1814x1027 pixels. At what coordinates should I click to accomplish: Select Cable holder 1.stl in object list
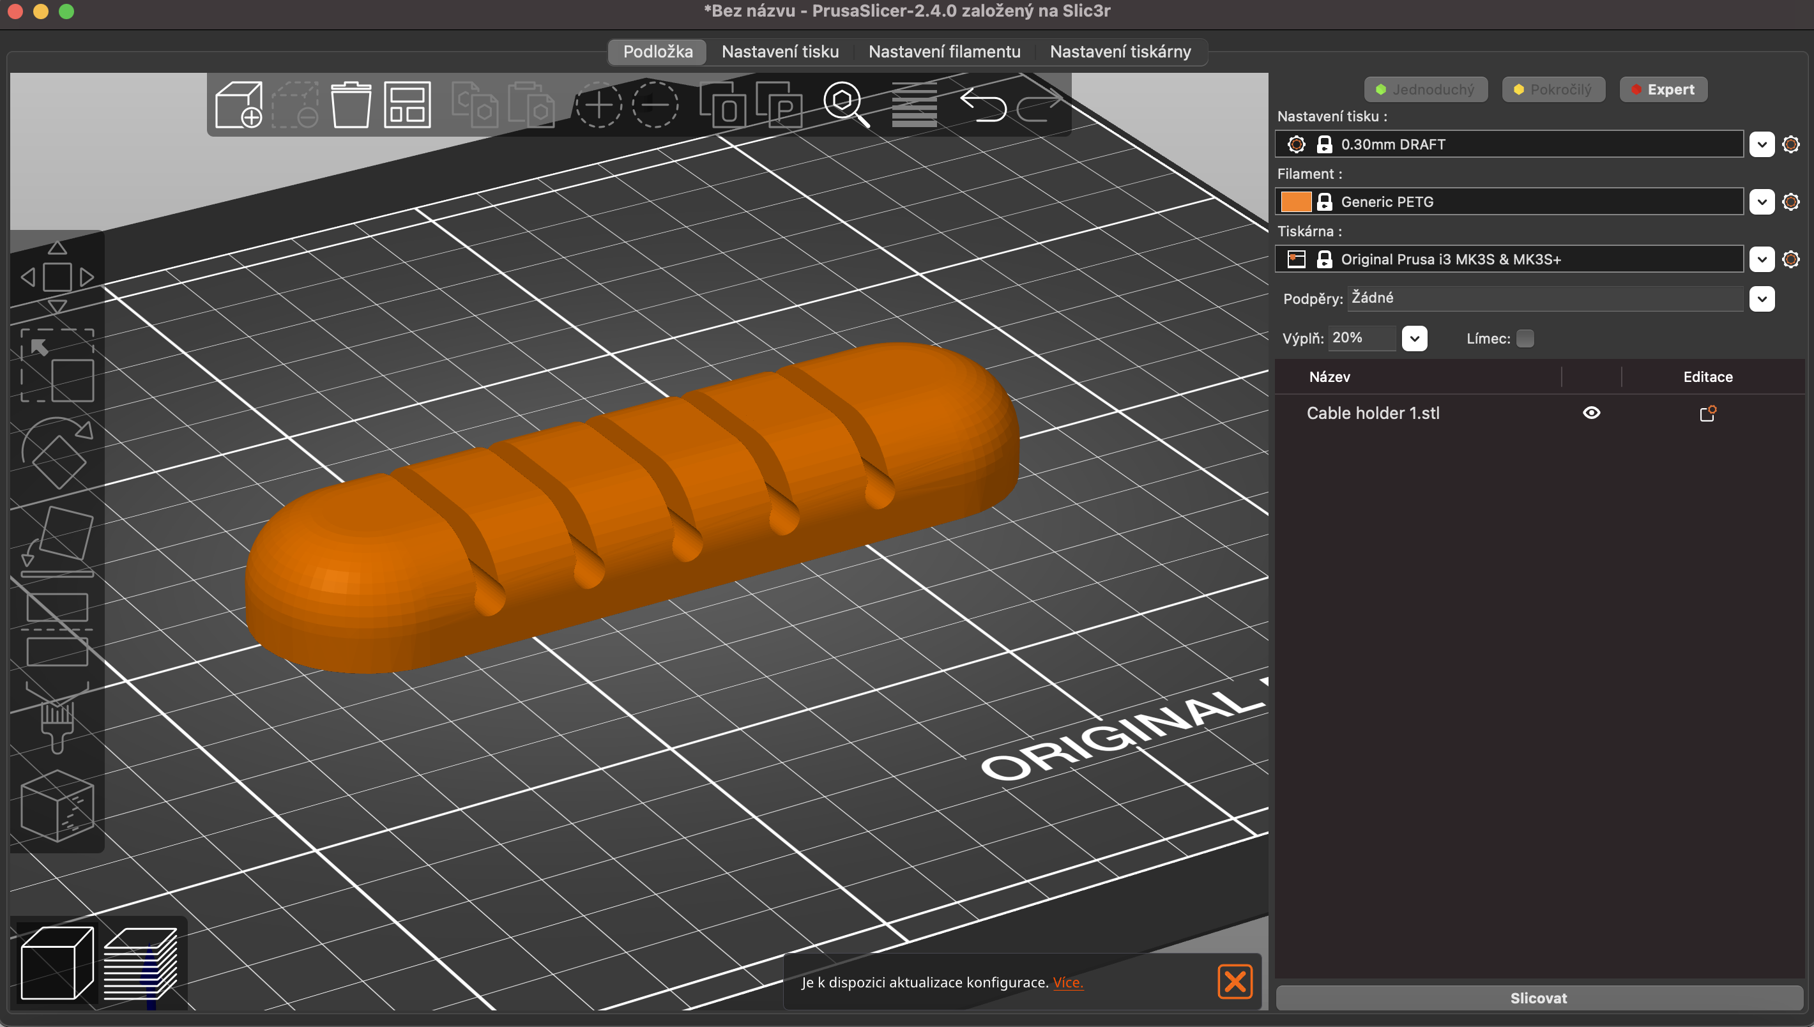click(1373, 413)
